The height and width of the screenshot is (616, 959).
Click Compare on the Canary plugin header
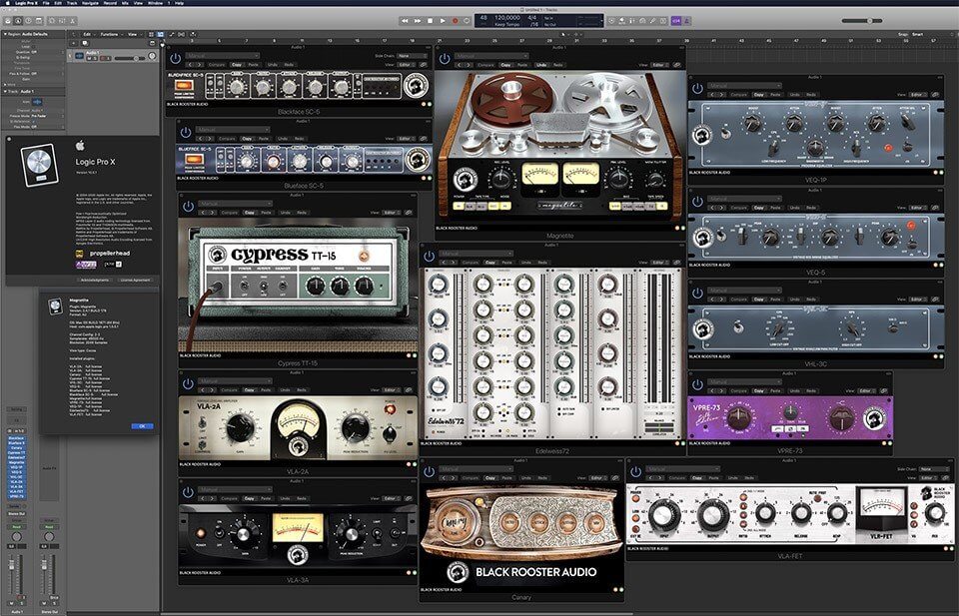(470, 476)
